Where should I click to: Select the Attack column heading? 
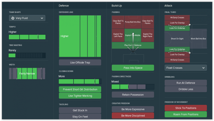[x=169, y=5]
